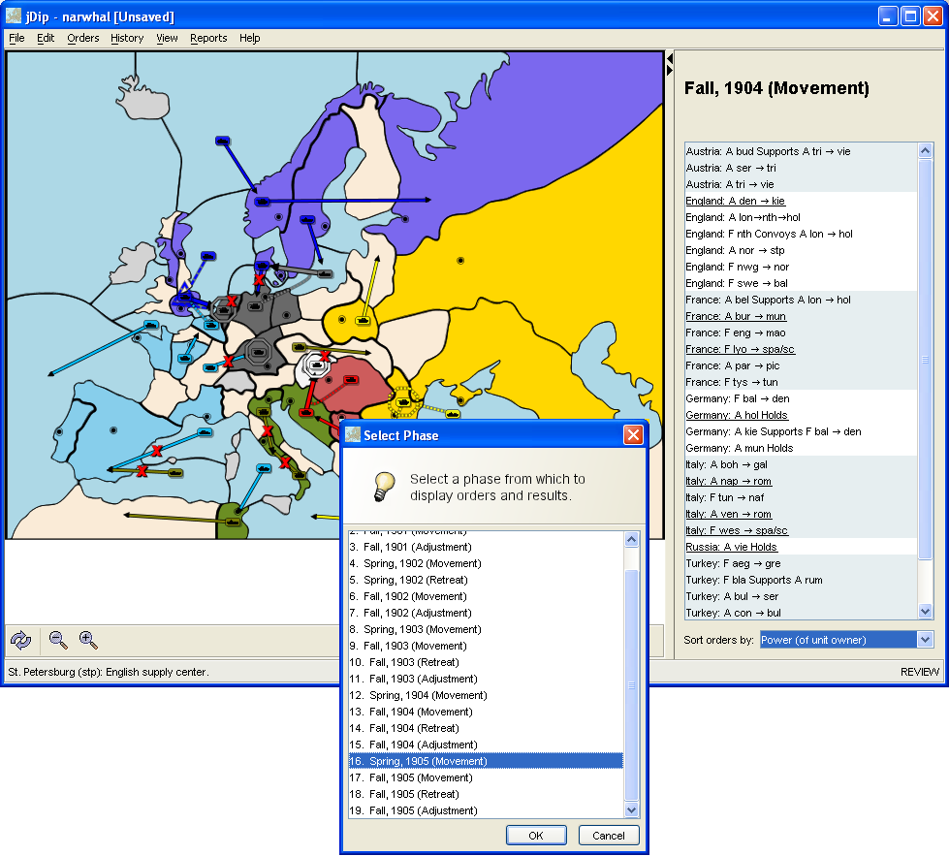Close the Select Phase dialog with X
Image resolution: width=949 pixels, height=856 pixels.
point(633,434)
